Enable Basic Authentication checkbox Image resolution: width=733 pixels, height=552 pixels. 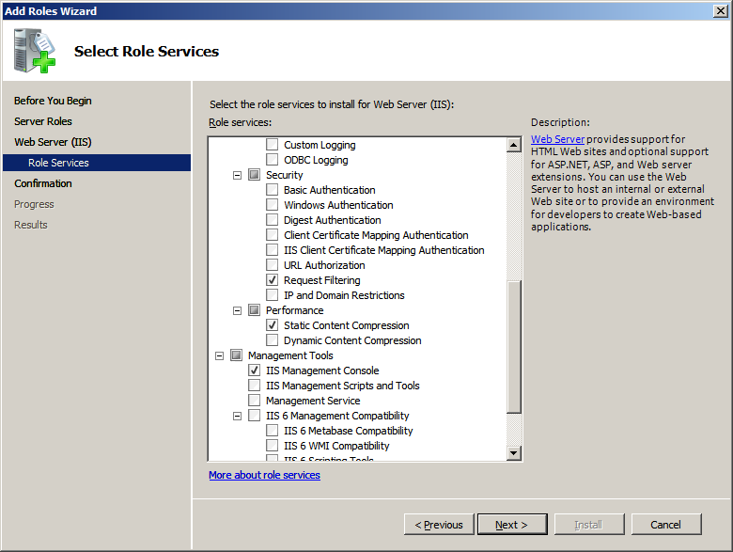273,190
